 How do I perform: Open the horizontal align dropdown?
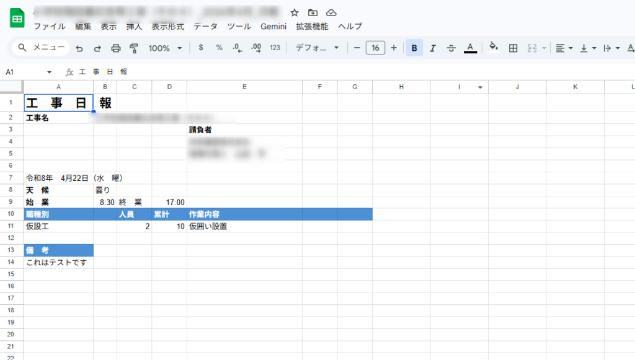[564, 48]
